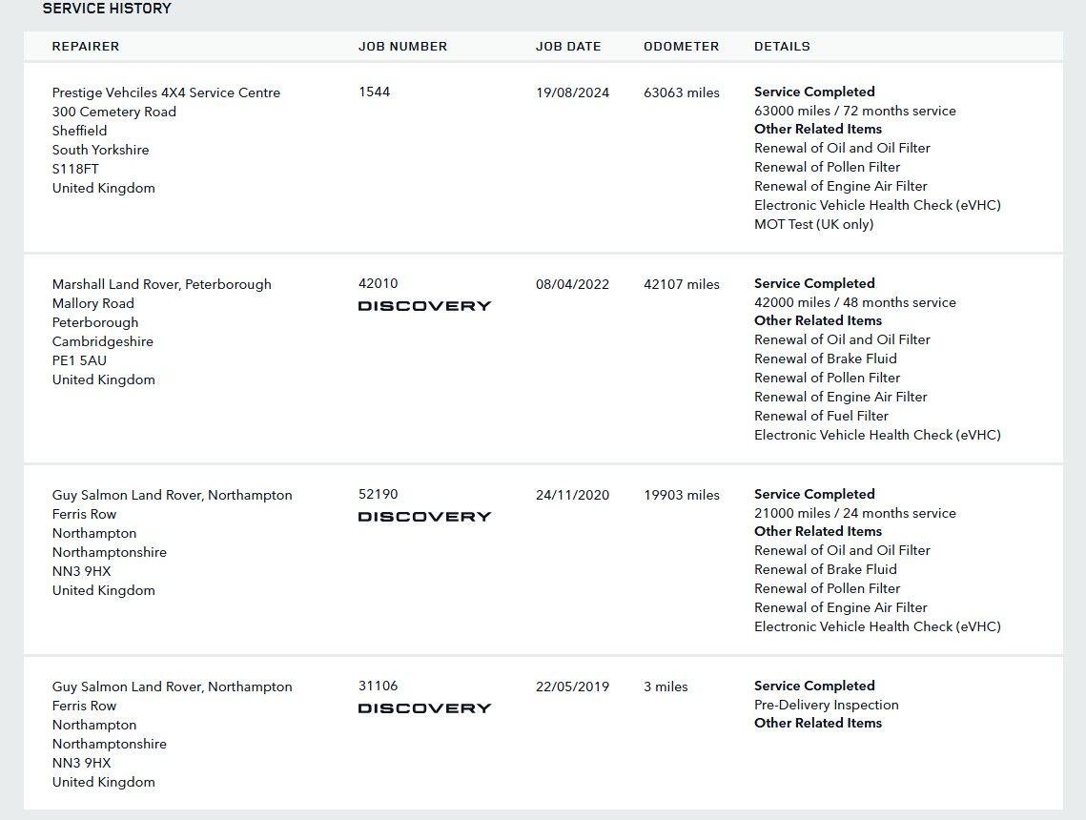Open Prestige Vehciles 4X4 Service Centre repairer
The image size is (1086, 820).
coord(166,92)
